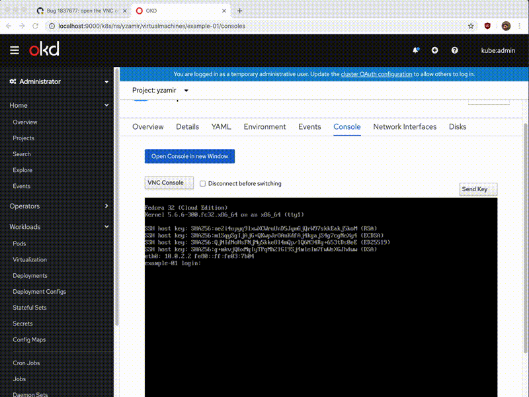Go to Overview in the sidebar

(25, 122)
